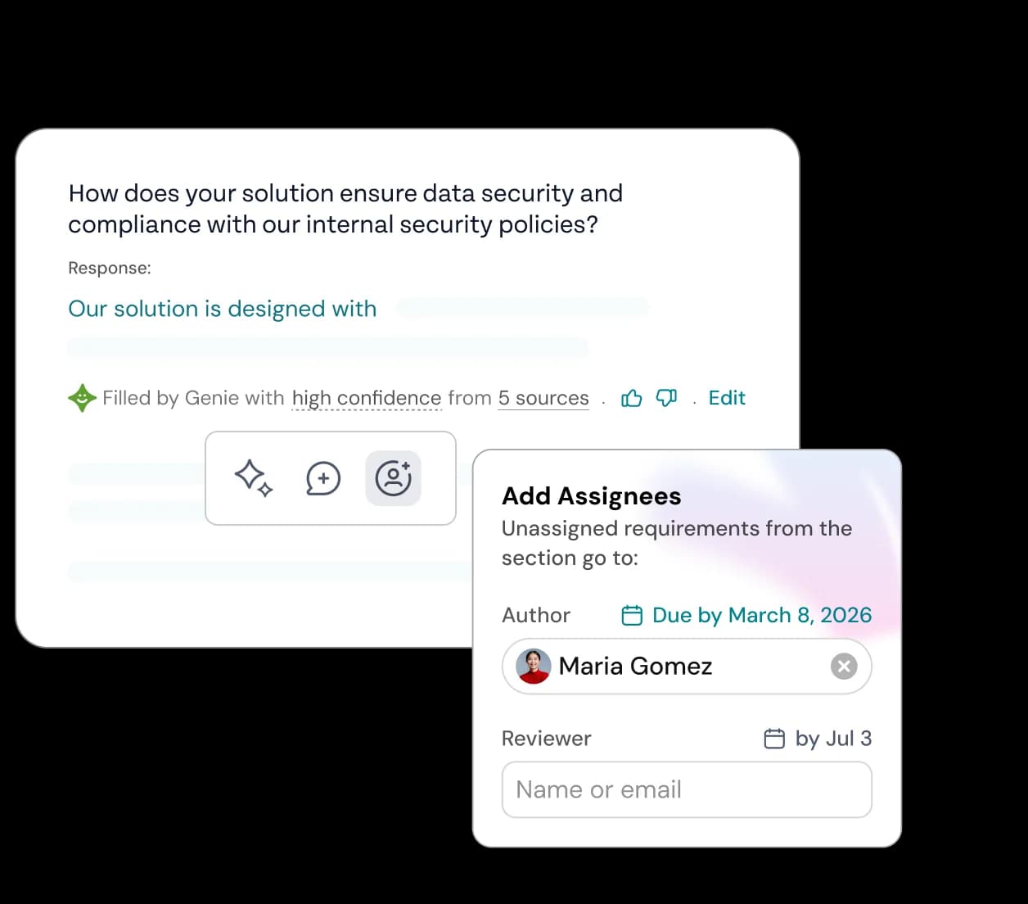
Task: Click Due by March 8, 2026
Action: click(x=760, y=614)
